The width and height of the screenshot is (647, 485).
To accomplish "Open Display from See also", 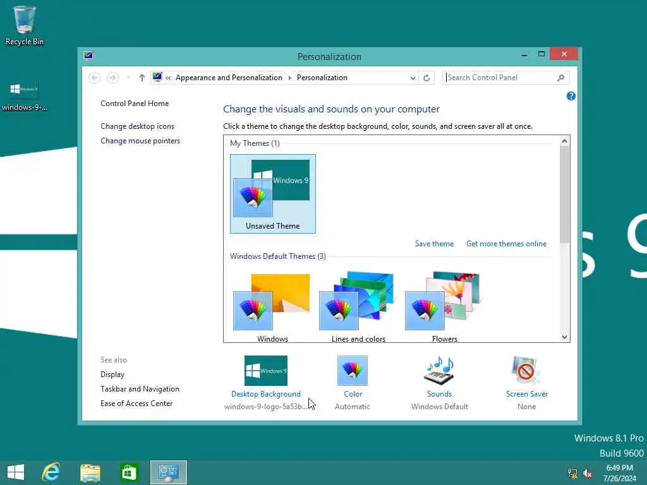I will (x=112, y=374).
